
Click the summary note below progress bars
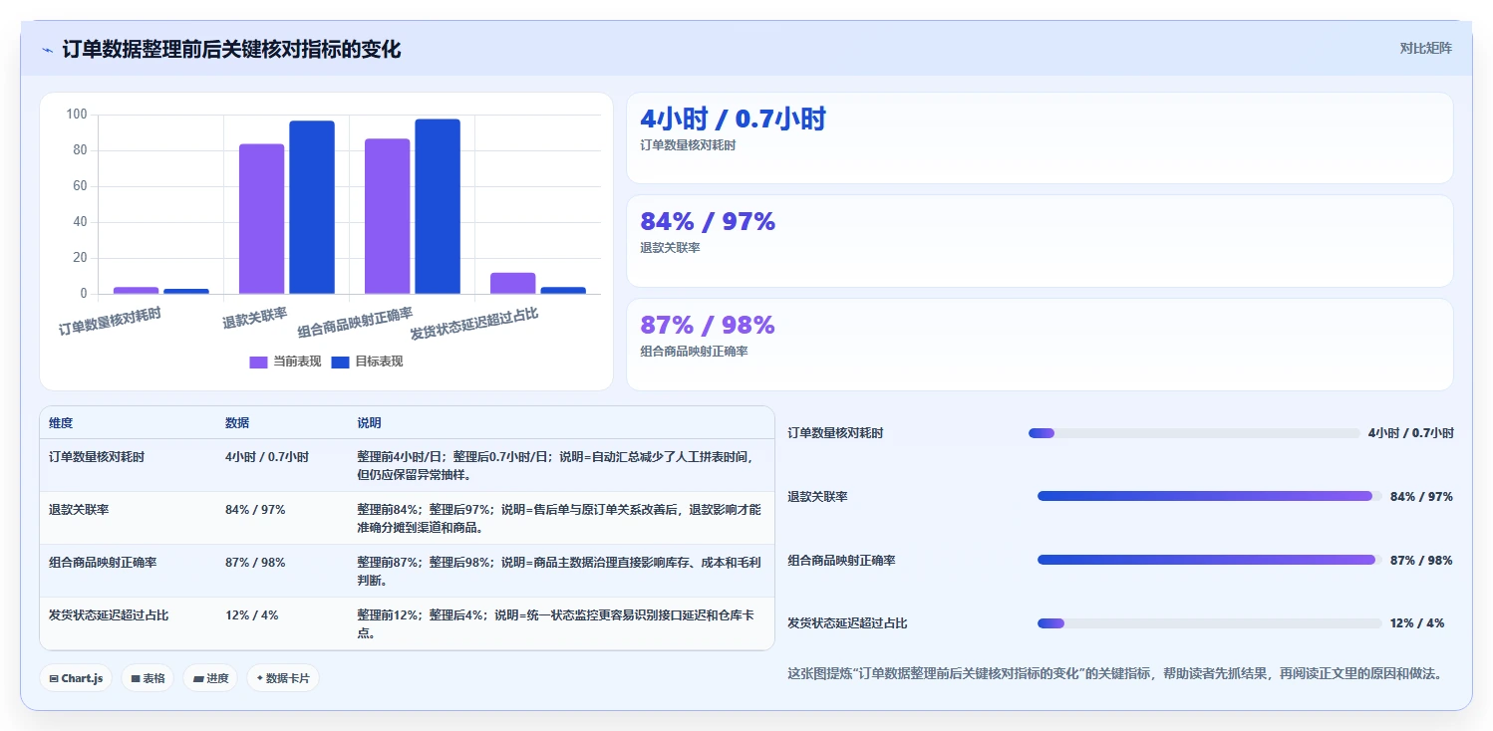(x=1115, y=674)
